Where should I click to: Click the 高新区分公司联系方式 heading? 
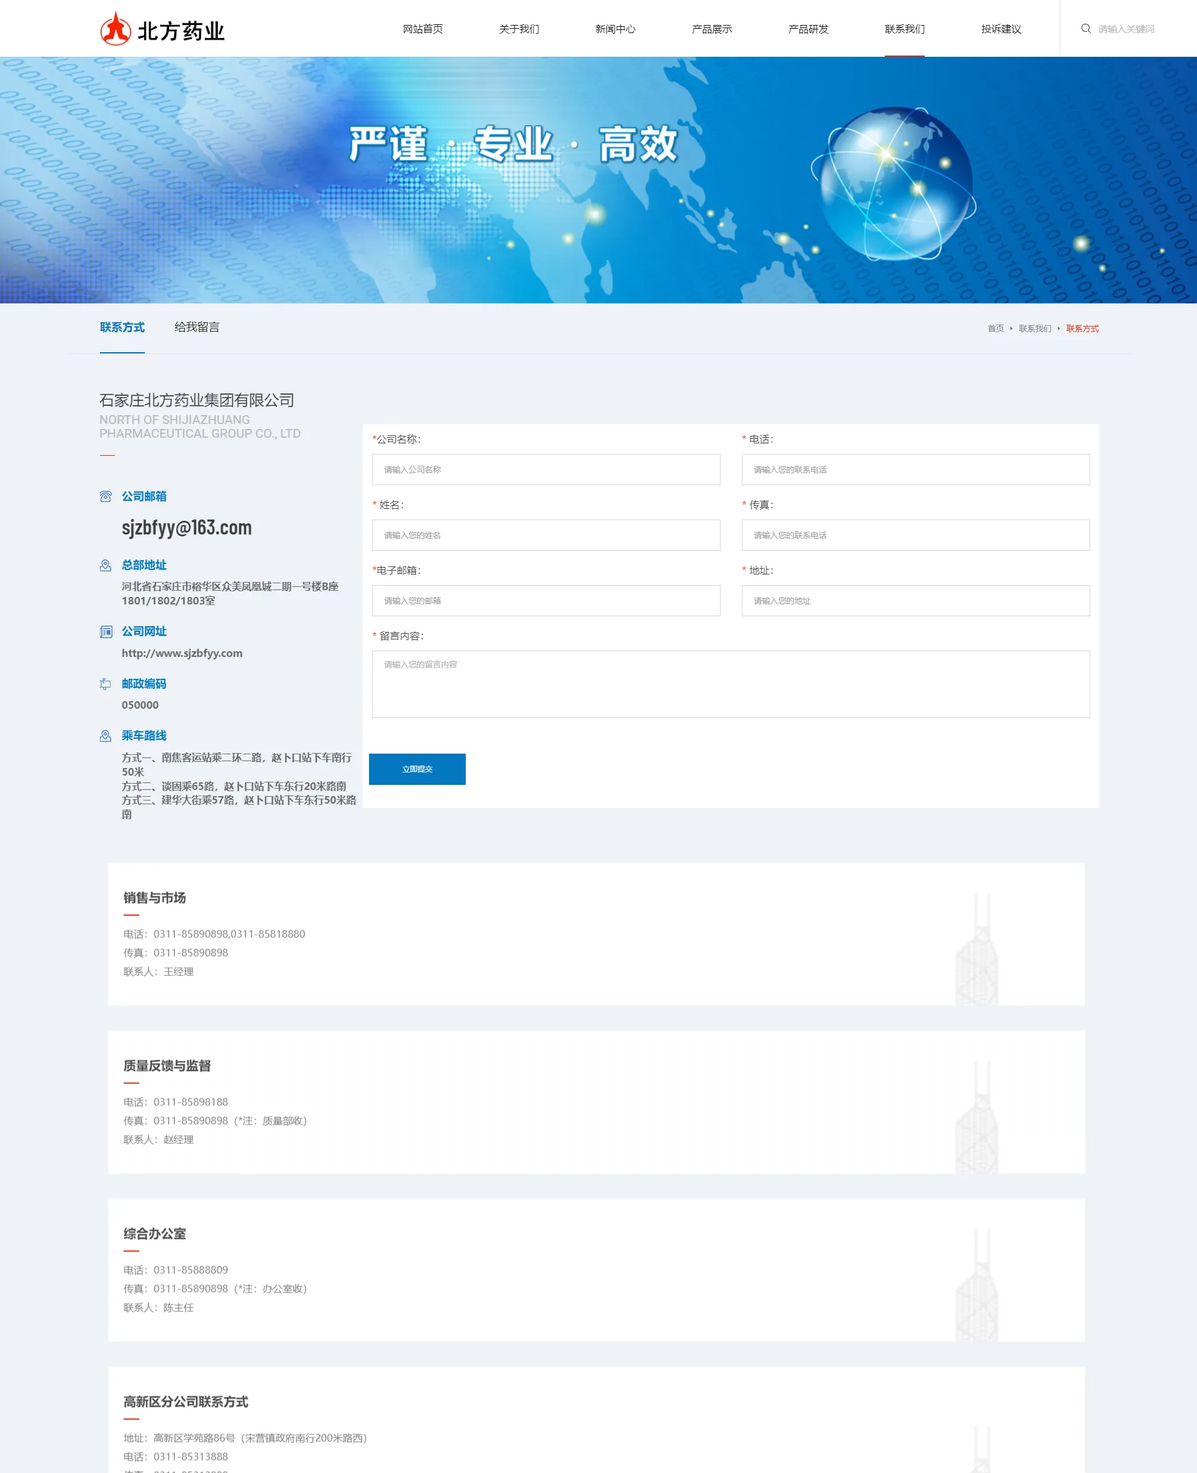[x=186, y=1402]
